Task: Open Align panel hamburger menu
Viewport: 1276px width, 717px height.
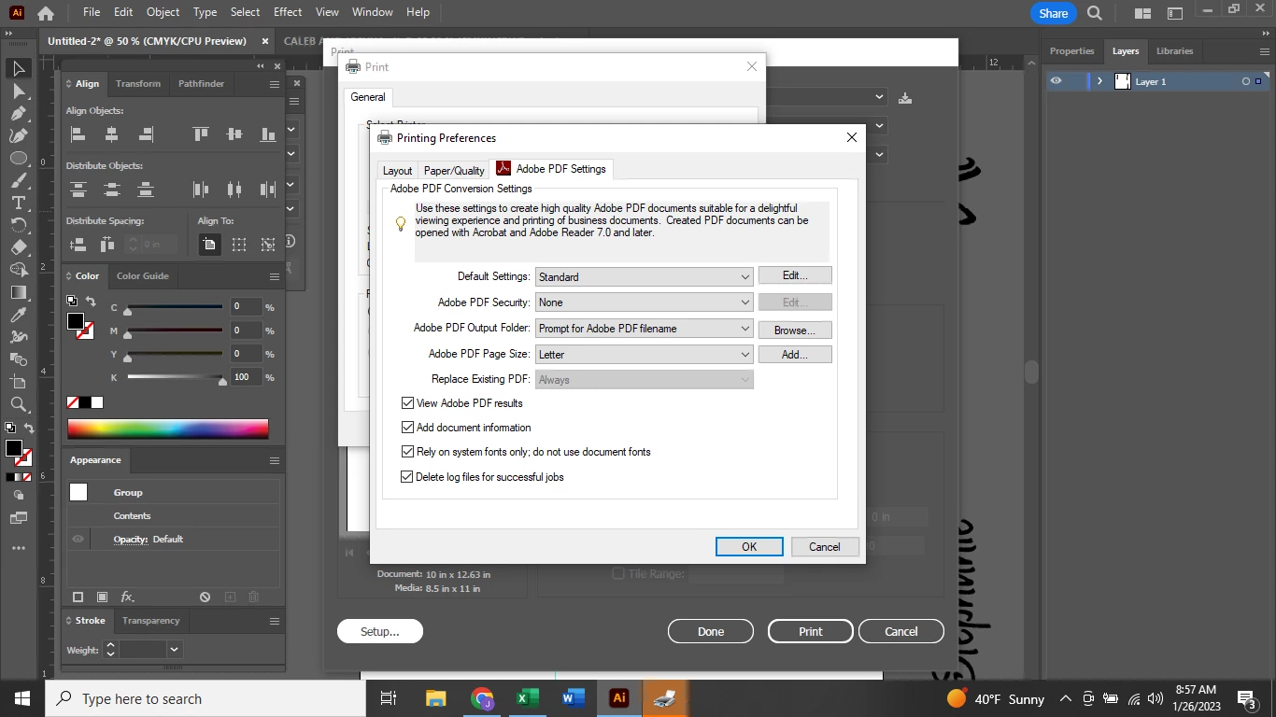Action: click(275, 84)
